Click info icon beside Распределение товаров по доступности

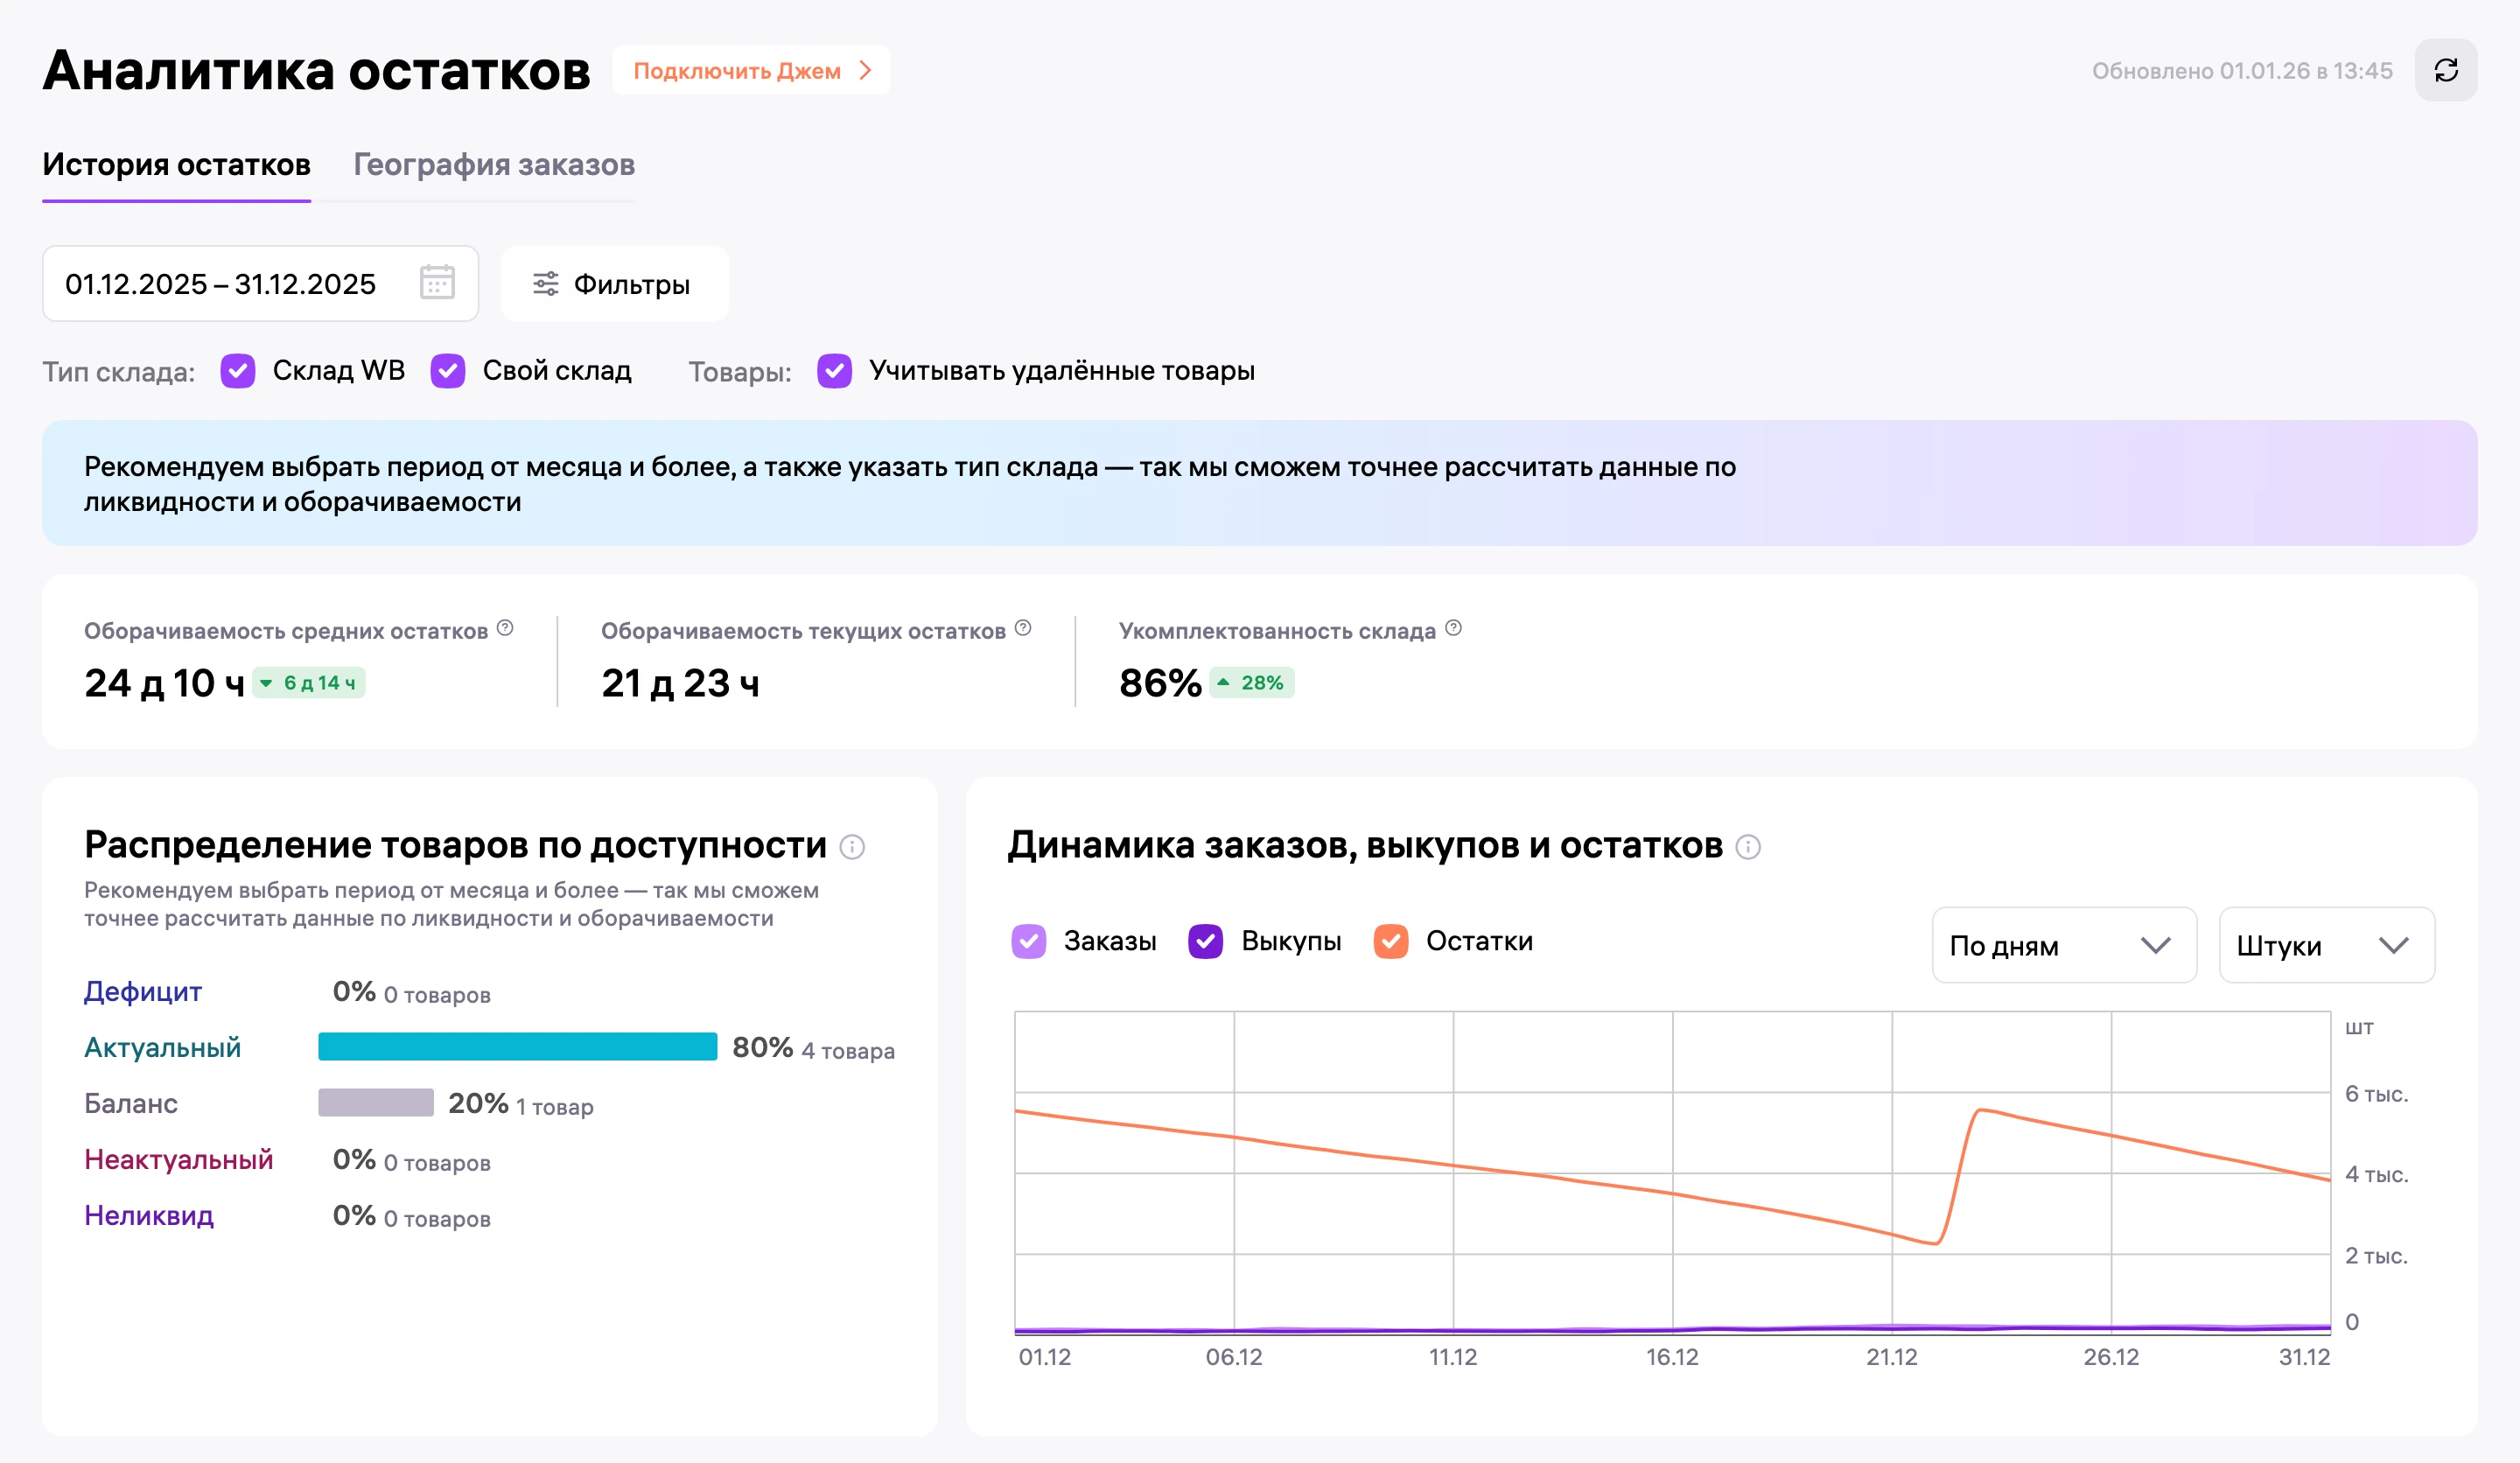point(852,847)
